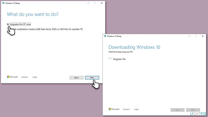Open Support link in the Downloading window

coord(126,109)
